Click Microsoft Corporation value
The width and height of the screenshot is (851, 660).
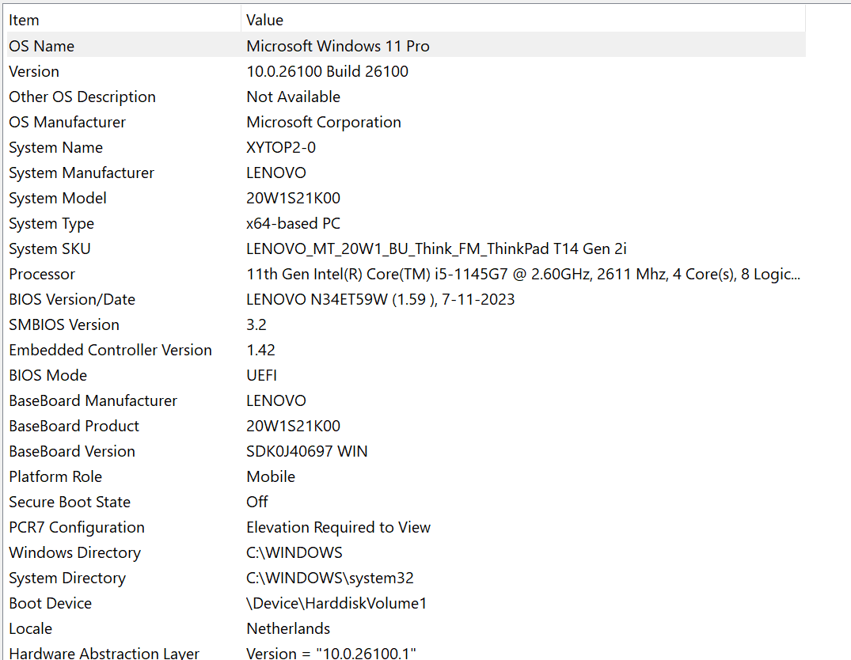(324, 122)
